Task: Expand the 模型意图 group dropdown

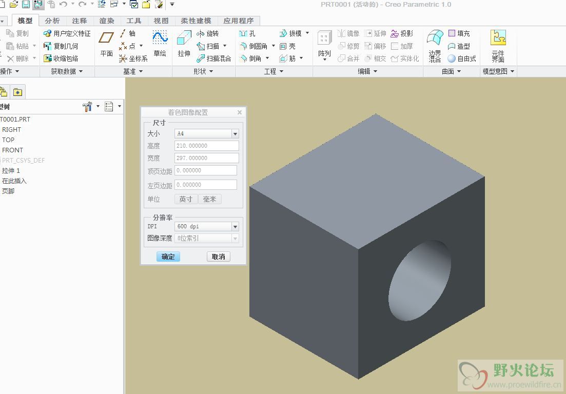Action: (498, 71)
